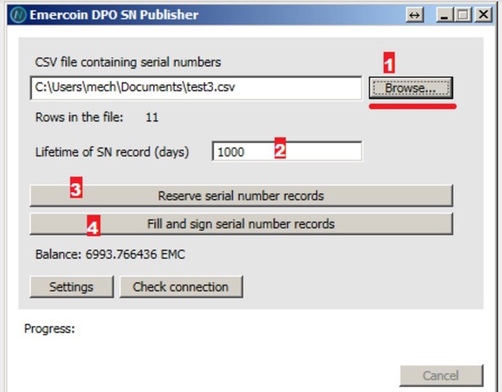502x392 pixels.
Task: Click the row count value 11
Action: tap(151, 118)
